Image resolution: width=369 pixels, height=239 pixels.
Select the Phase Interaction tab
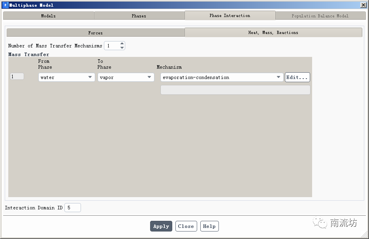point(230,15)
